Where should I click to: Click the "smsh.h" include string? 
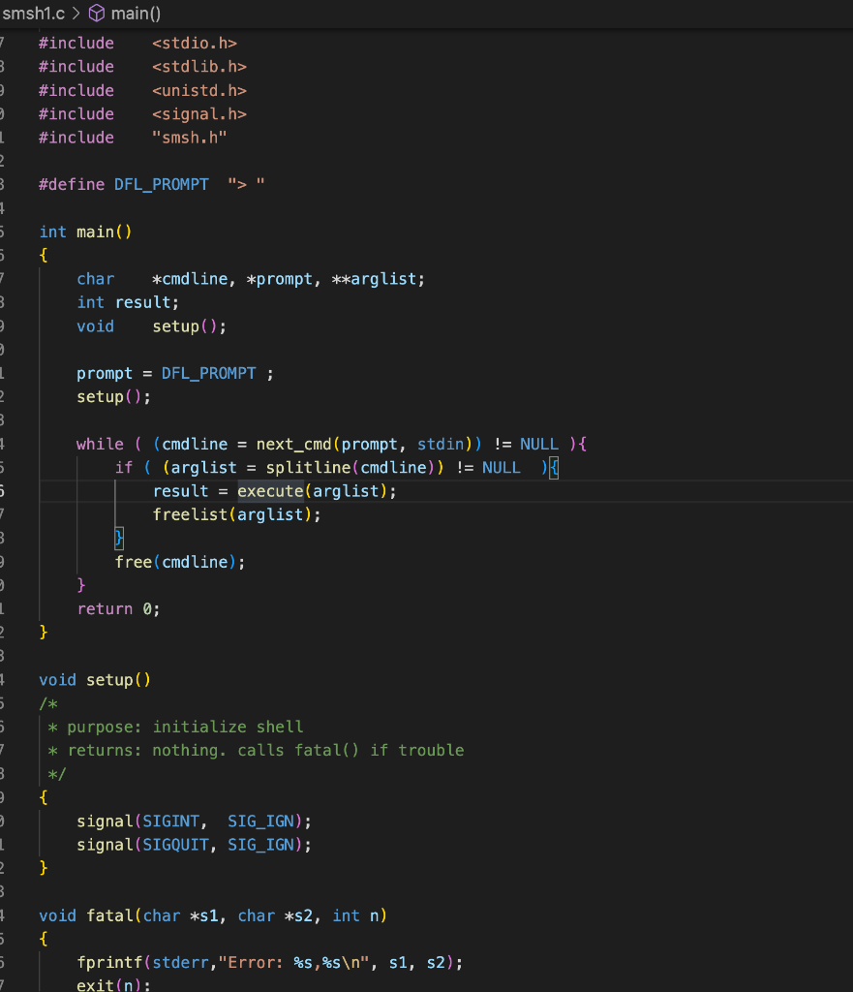coord(191,137)
